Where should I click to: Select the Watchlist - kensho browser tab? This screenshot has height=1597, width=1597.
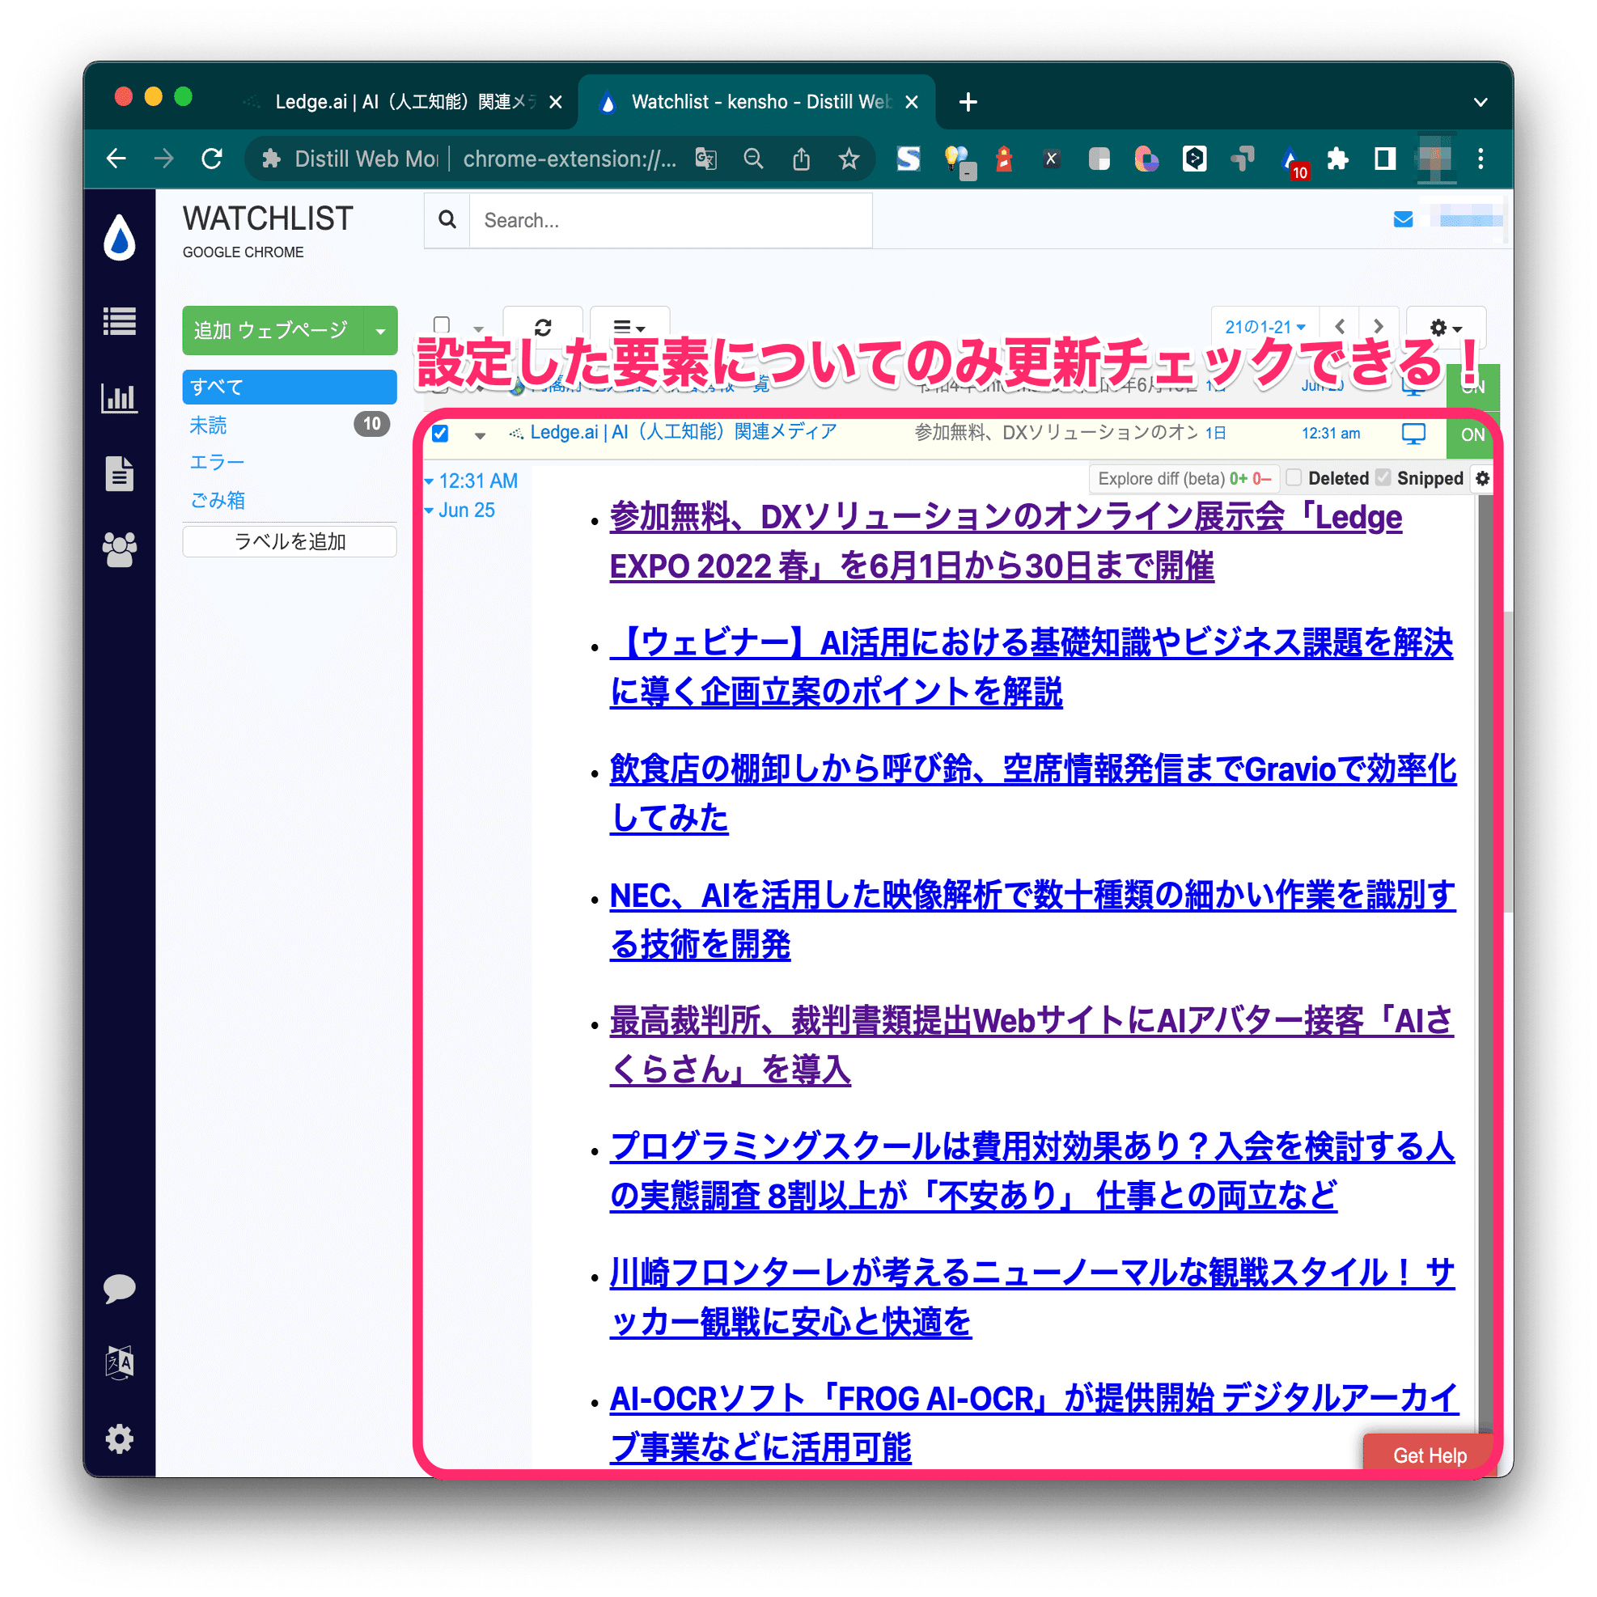click(x=758, y=102)
